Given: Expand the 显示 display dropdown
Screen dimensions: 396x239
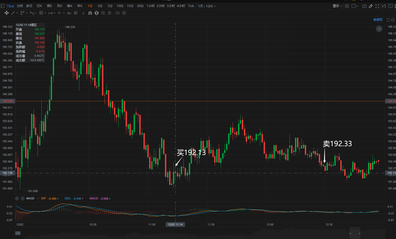Looking at the screenshot, I should point(337,6).
